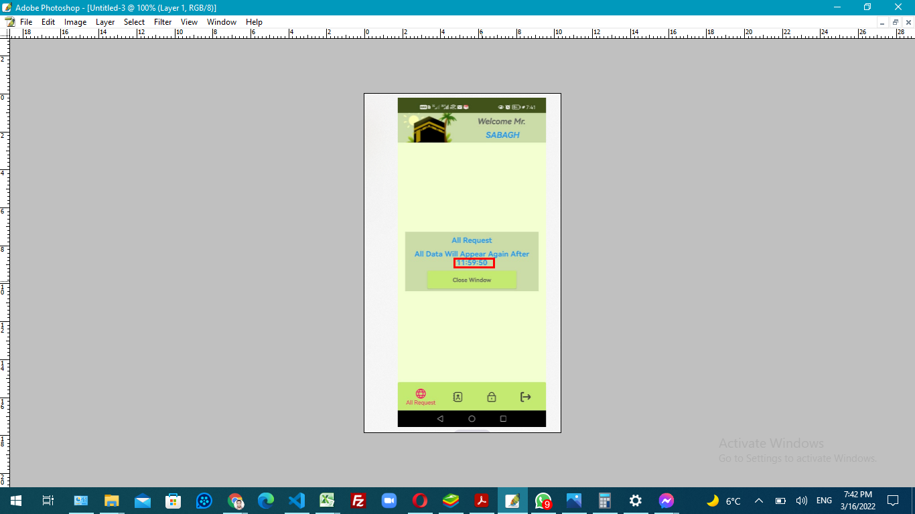Viewport: 915px width, 514px height.
Task: Open BlueStacks from the taskbar
Action: (x=451, y=501)
